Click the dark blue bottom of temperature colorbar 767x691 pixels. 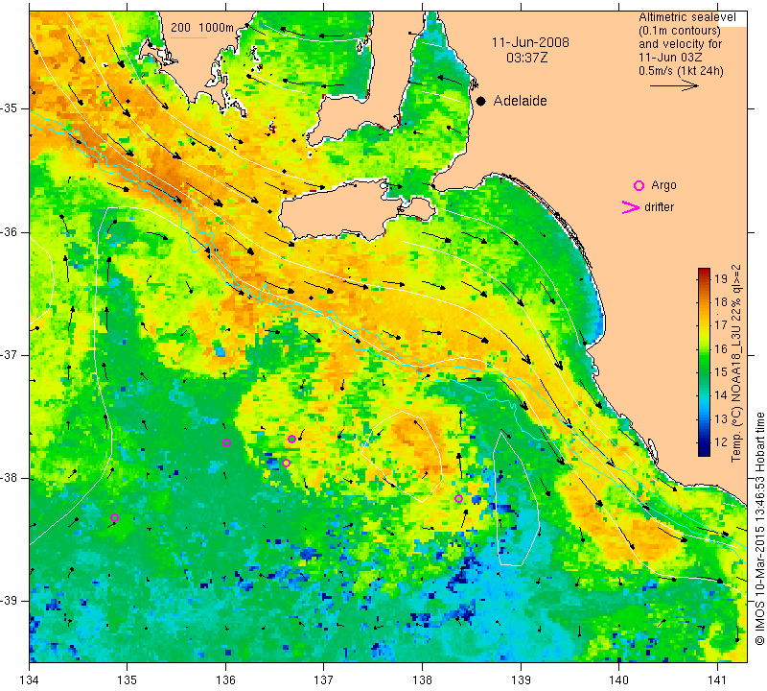coord(704,451)
